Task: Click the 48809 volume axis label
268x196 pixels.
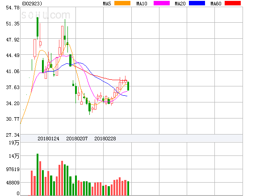Action: (13, 183)
